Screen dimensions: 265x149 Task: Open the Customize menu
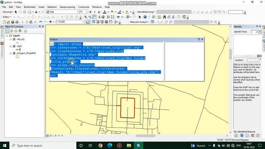(84, 7)
